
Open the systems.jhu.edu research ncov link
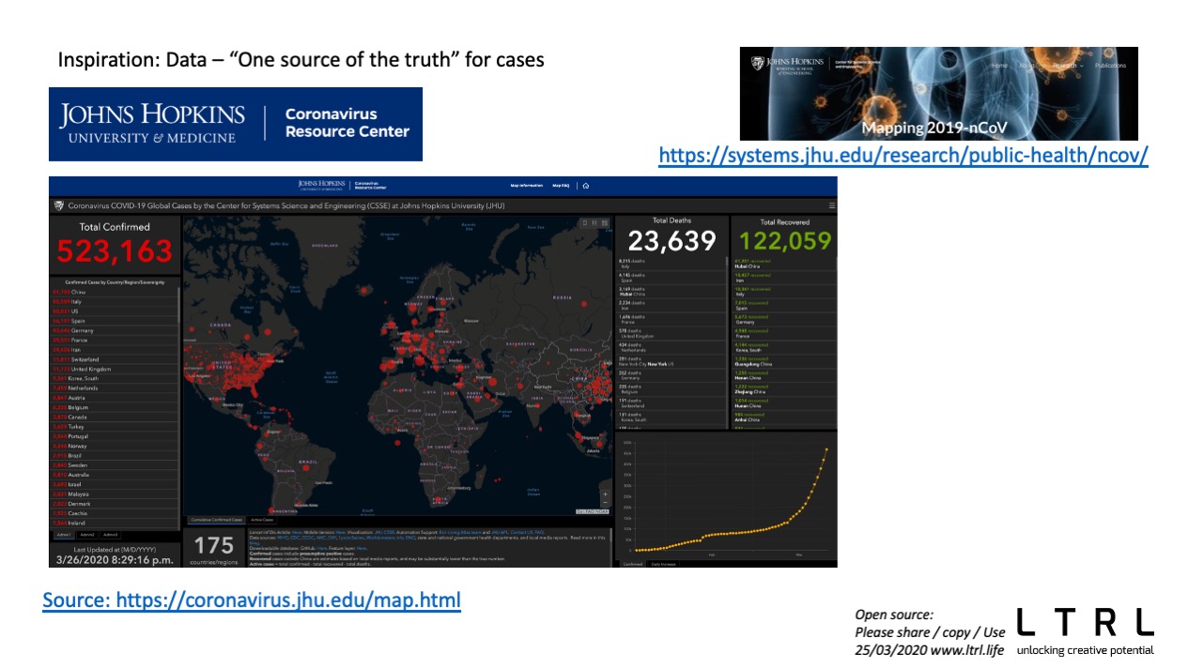click(903, 155)
